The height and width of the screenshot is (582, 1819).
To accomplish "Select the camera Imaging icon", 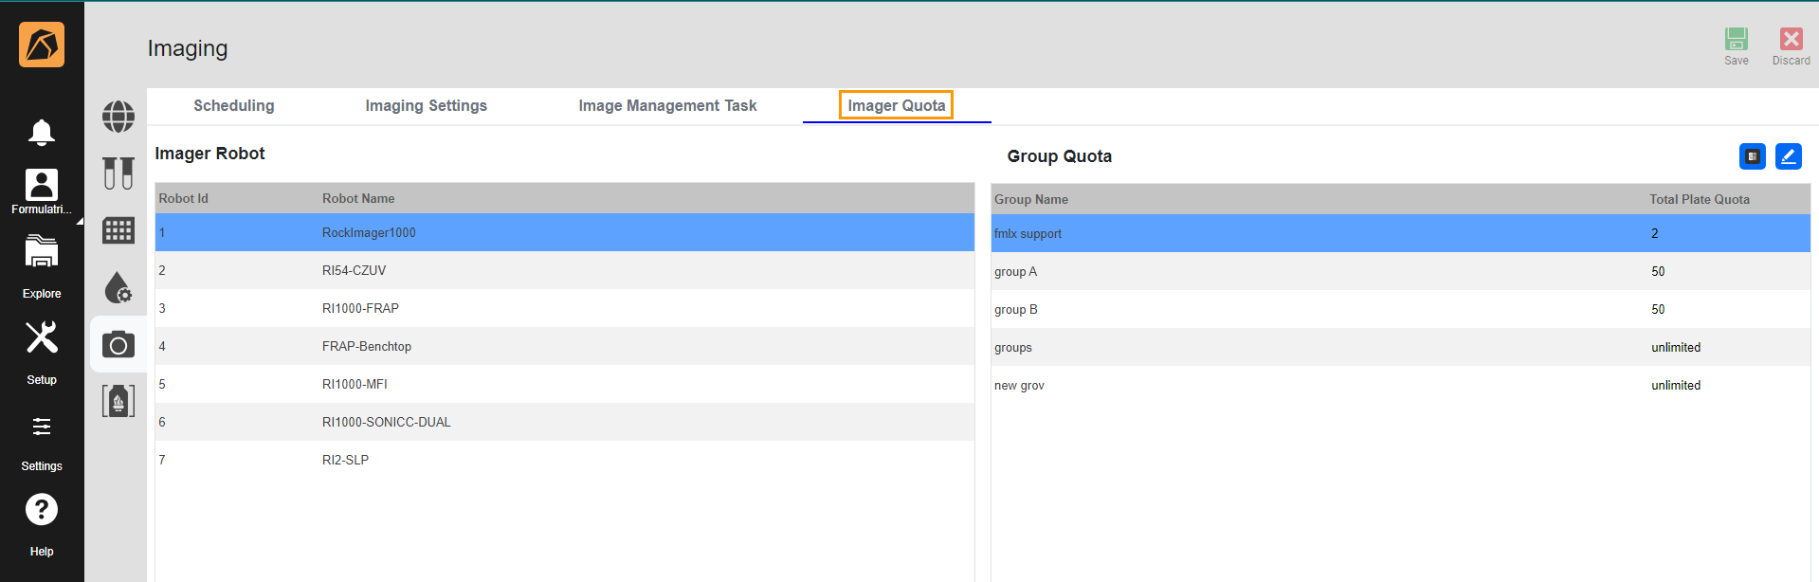I will point(118,345).
